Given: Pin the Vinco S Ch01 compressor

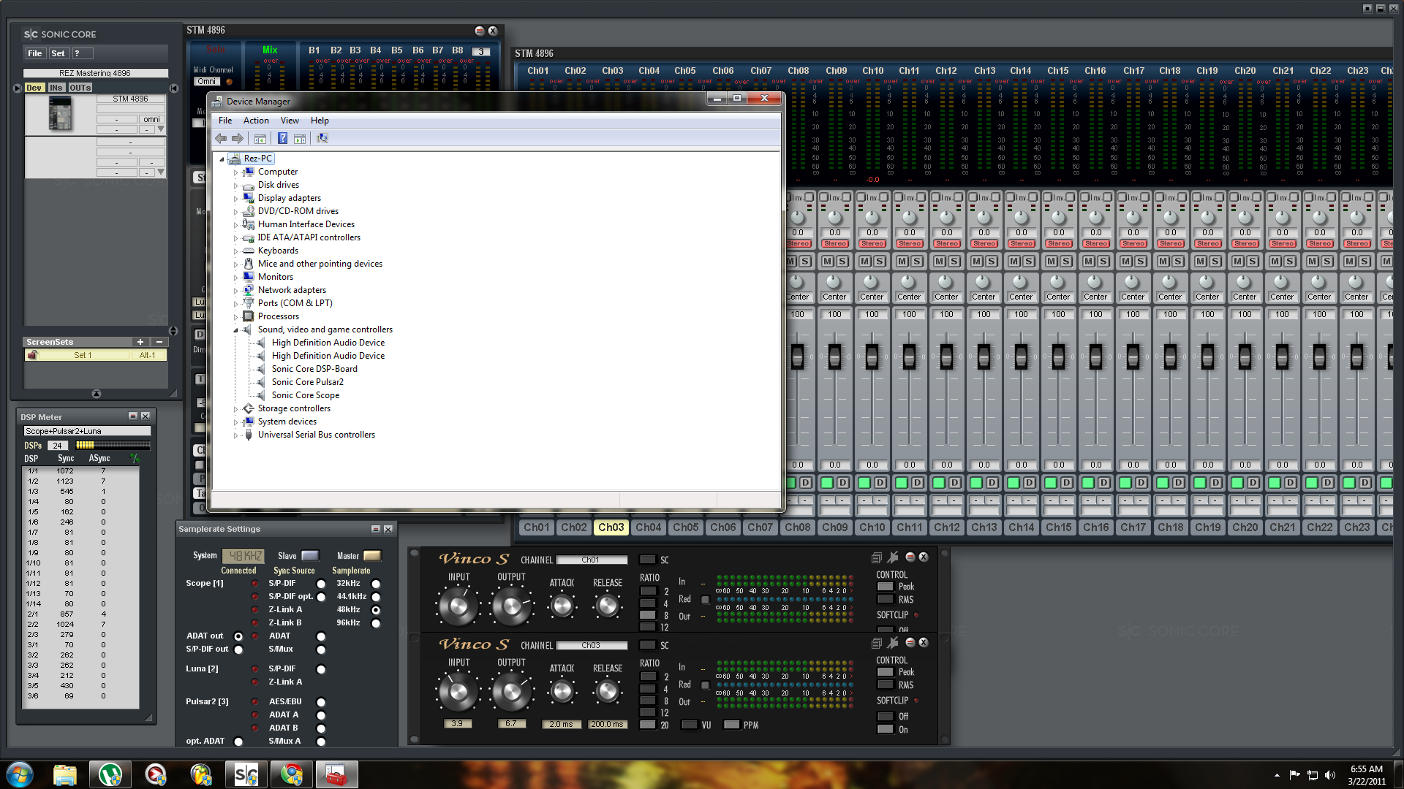Looking at the screenshot, I should 893,557.
